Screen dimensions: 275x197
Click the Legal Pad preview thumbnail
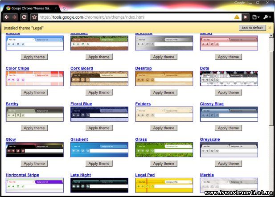pos(164,185)
